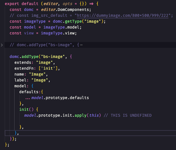Click the "editor" parameter in function signature
Screen dimensions: 176x150
pos(51,4)
